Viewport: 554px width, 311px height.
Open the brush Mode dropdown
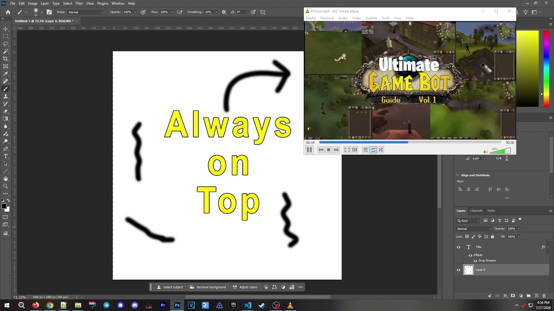tap(86, 12)
